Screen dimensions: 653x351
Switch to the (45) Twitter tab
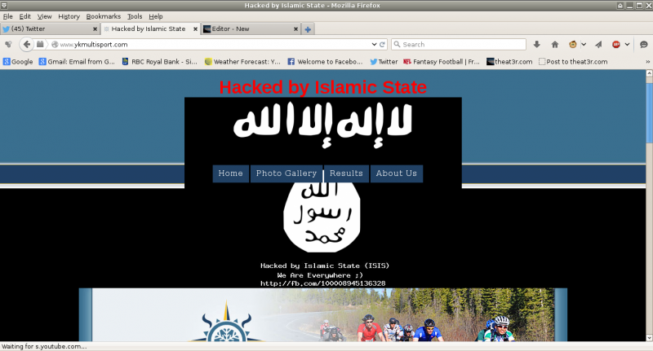(x=50, y=29)
